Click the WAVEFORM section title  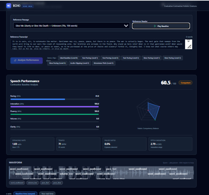click(x=15, y=163)
